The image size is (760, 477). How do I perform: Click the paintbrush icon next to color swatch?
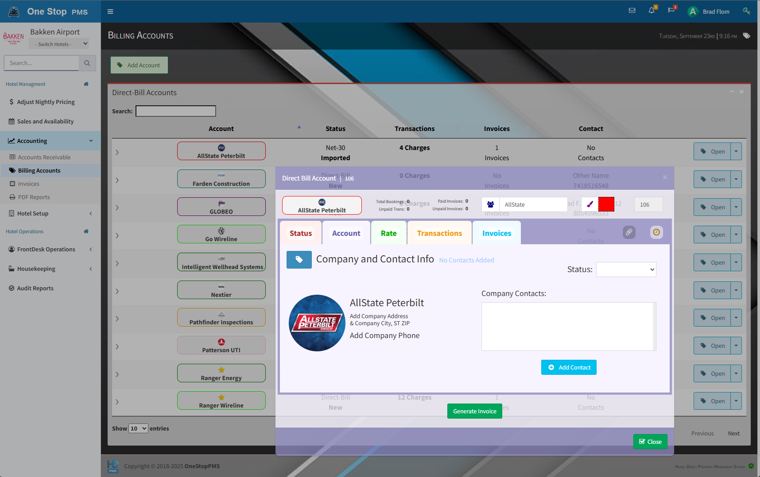point(590,204)
